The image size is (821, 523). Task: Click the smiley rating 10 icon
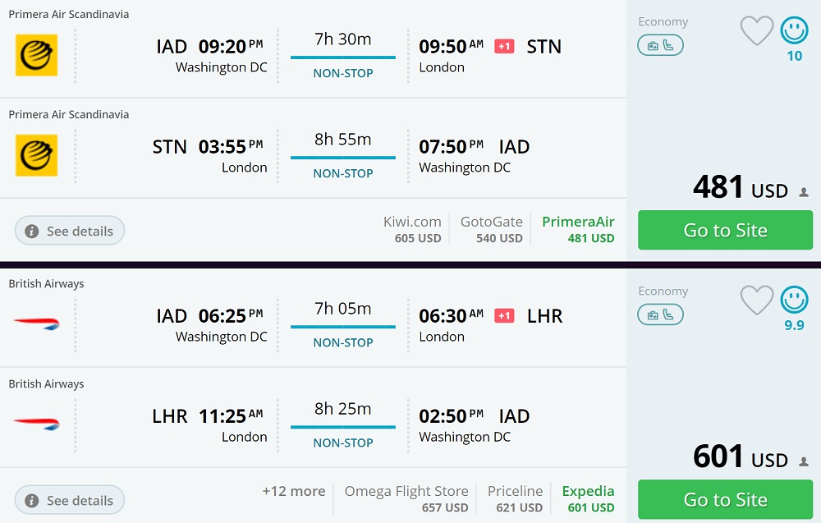coord(794,31)
